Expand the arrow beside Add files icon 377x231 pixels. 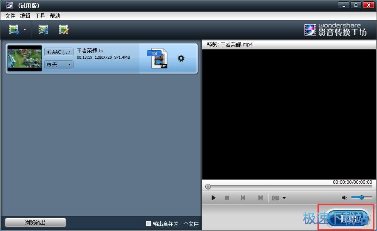click(25, 30)
